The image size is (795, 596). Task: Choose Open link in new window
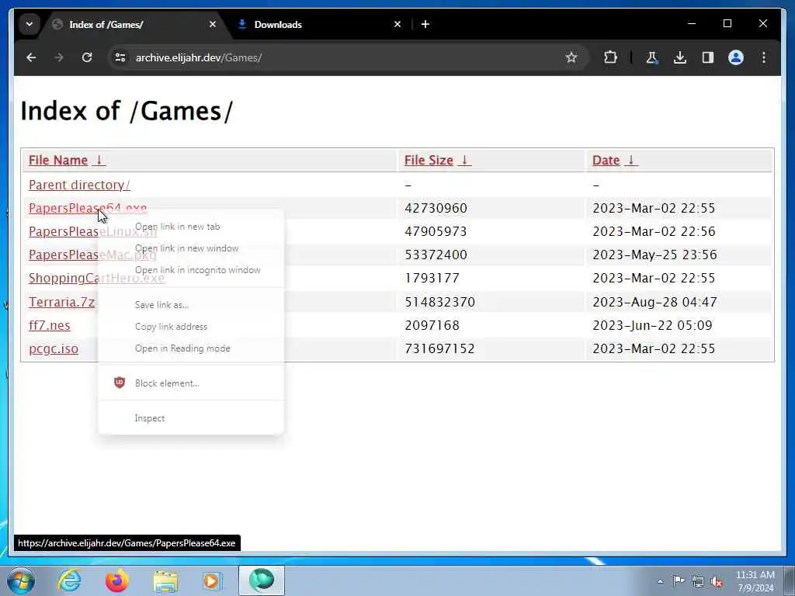tap(191, 248)
